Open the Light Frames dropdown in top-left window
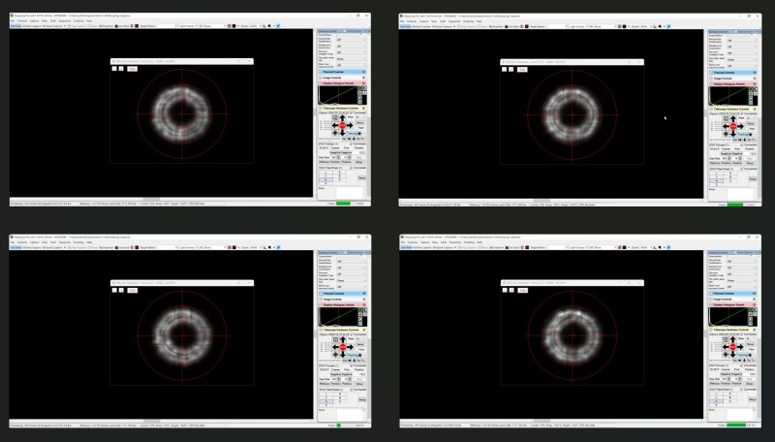 pyautogui.click(x=188, y=26)
